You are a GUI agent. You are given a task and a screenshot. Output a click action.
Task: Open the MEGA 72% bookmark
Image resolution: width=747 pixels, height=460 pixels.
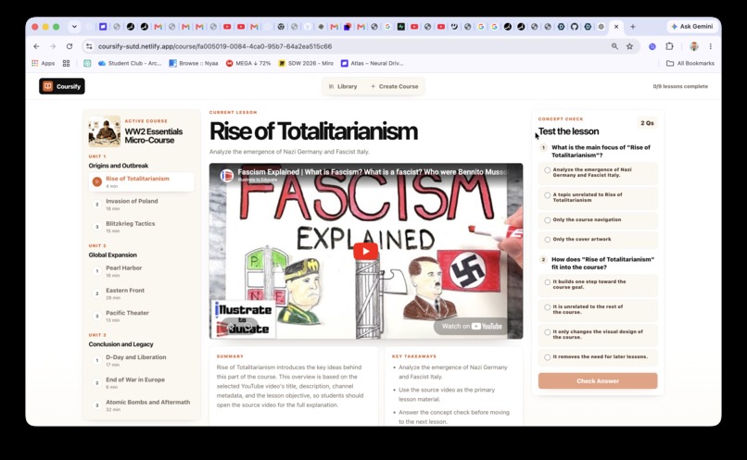(x=248, y=63)
